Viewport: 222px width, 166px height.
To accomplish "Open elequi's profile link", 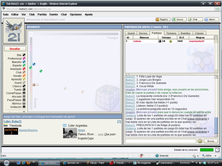I will tap(82, 130).
